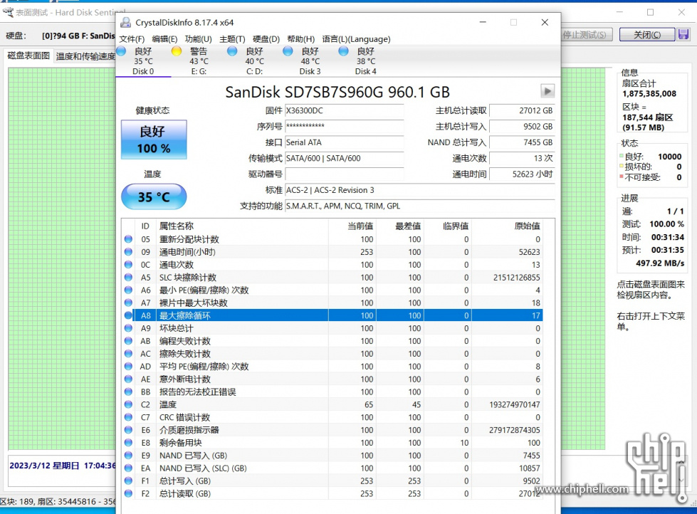Click the status circle icon of row A7
697x514 pixels.
(128, 303)
